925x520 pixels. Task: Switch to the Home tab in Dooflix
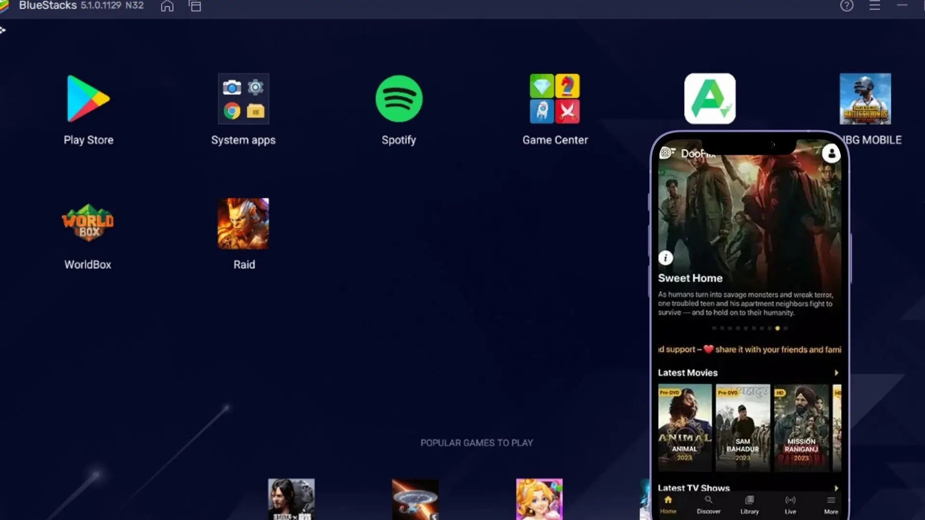pyautogui.click(x=668, y=505)
